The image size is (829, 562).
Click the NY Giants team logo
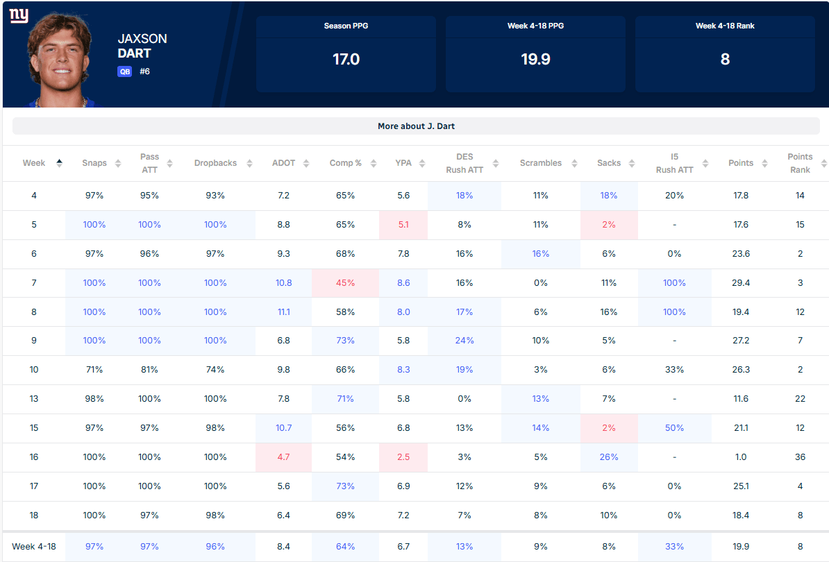point(19,15)
